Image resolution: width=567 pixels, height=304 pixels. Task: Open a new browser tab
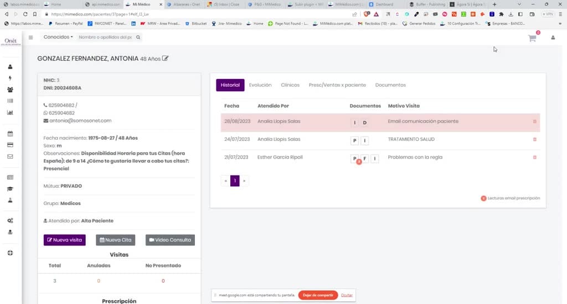click(494, 4)
